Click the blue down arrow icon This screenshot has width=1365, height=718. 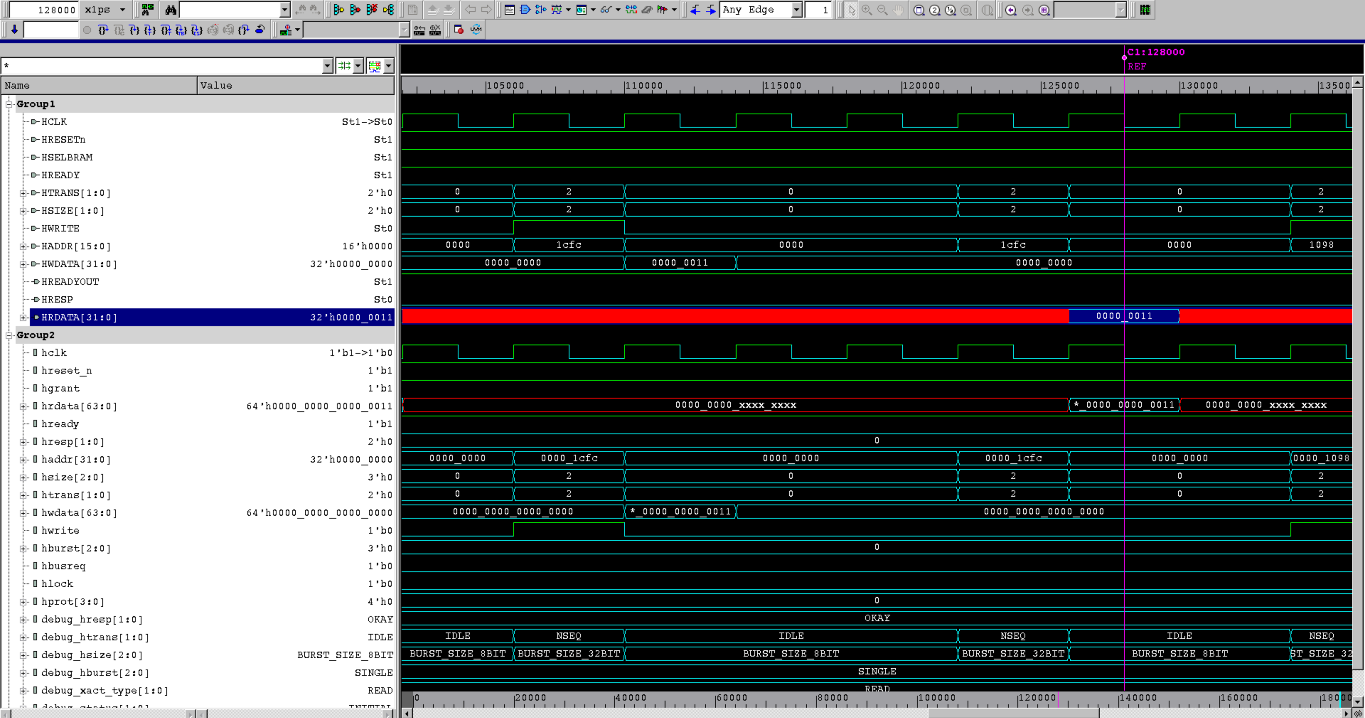pos(14,29)
